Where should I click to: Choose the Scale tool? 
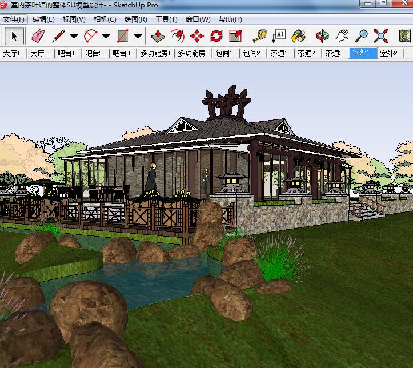click(235, 36)
